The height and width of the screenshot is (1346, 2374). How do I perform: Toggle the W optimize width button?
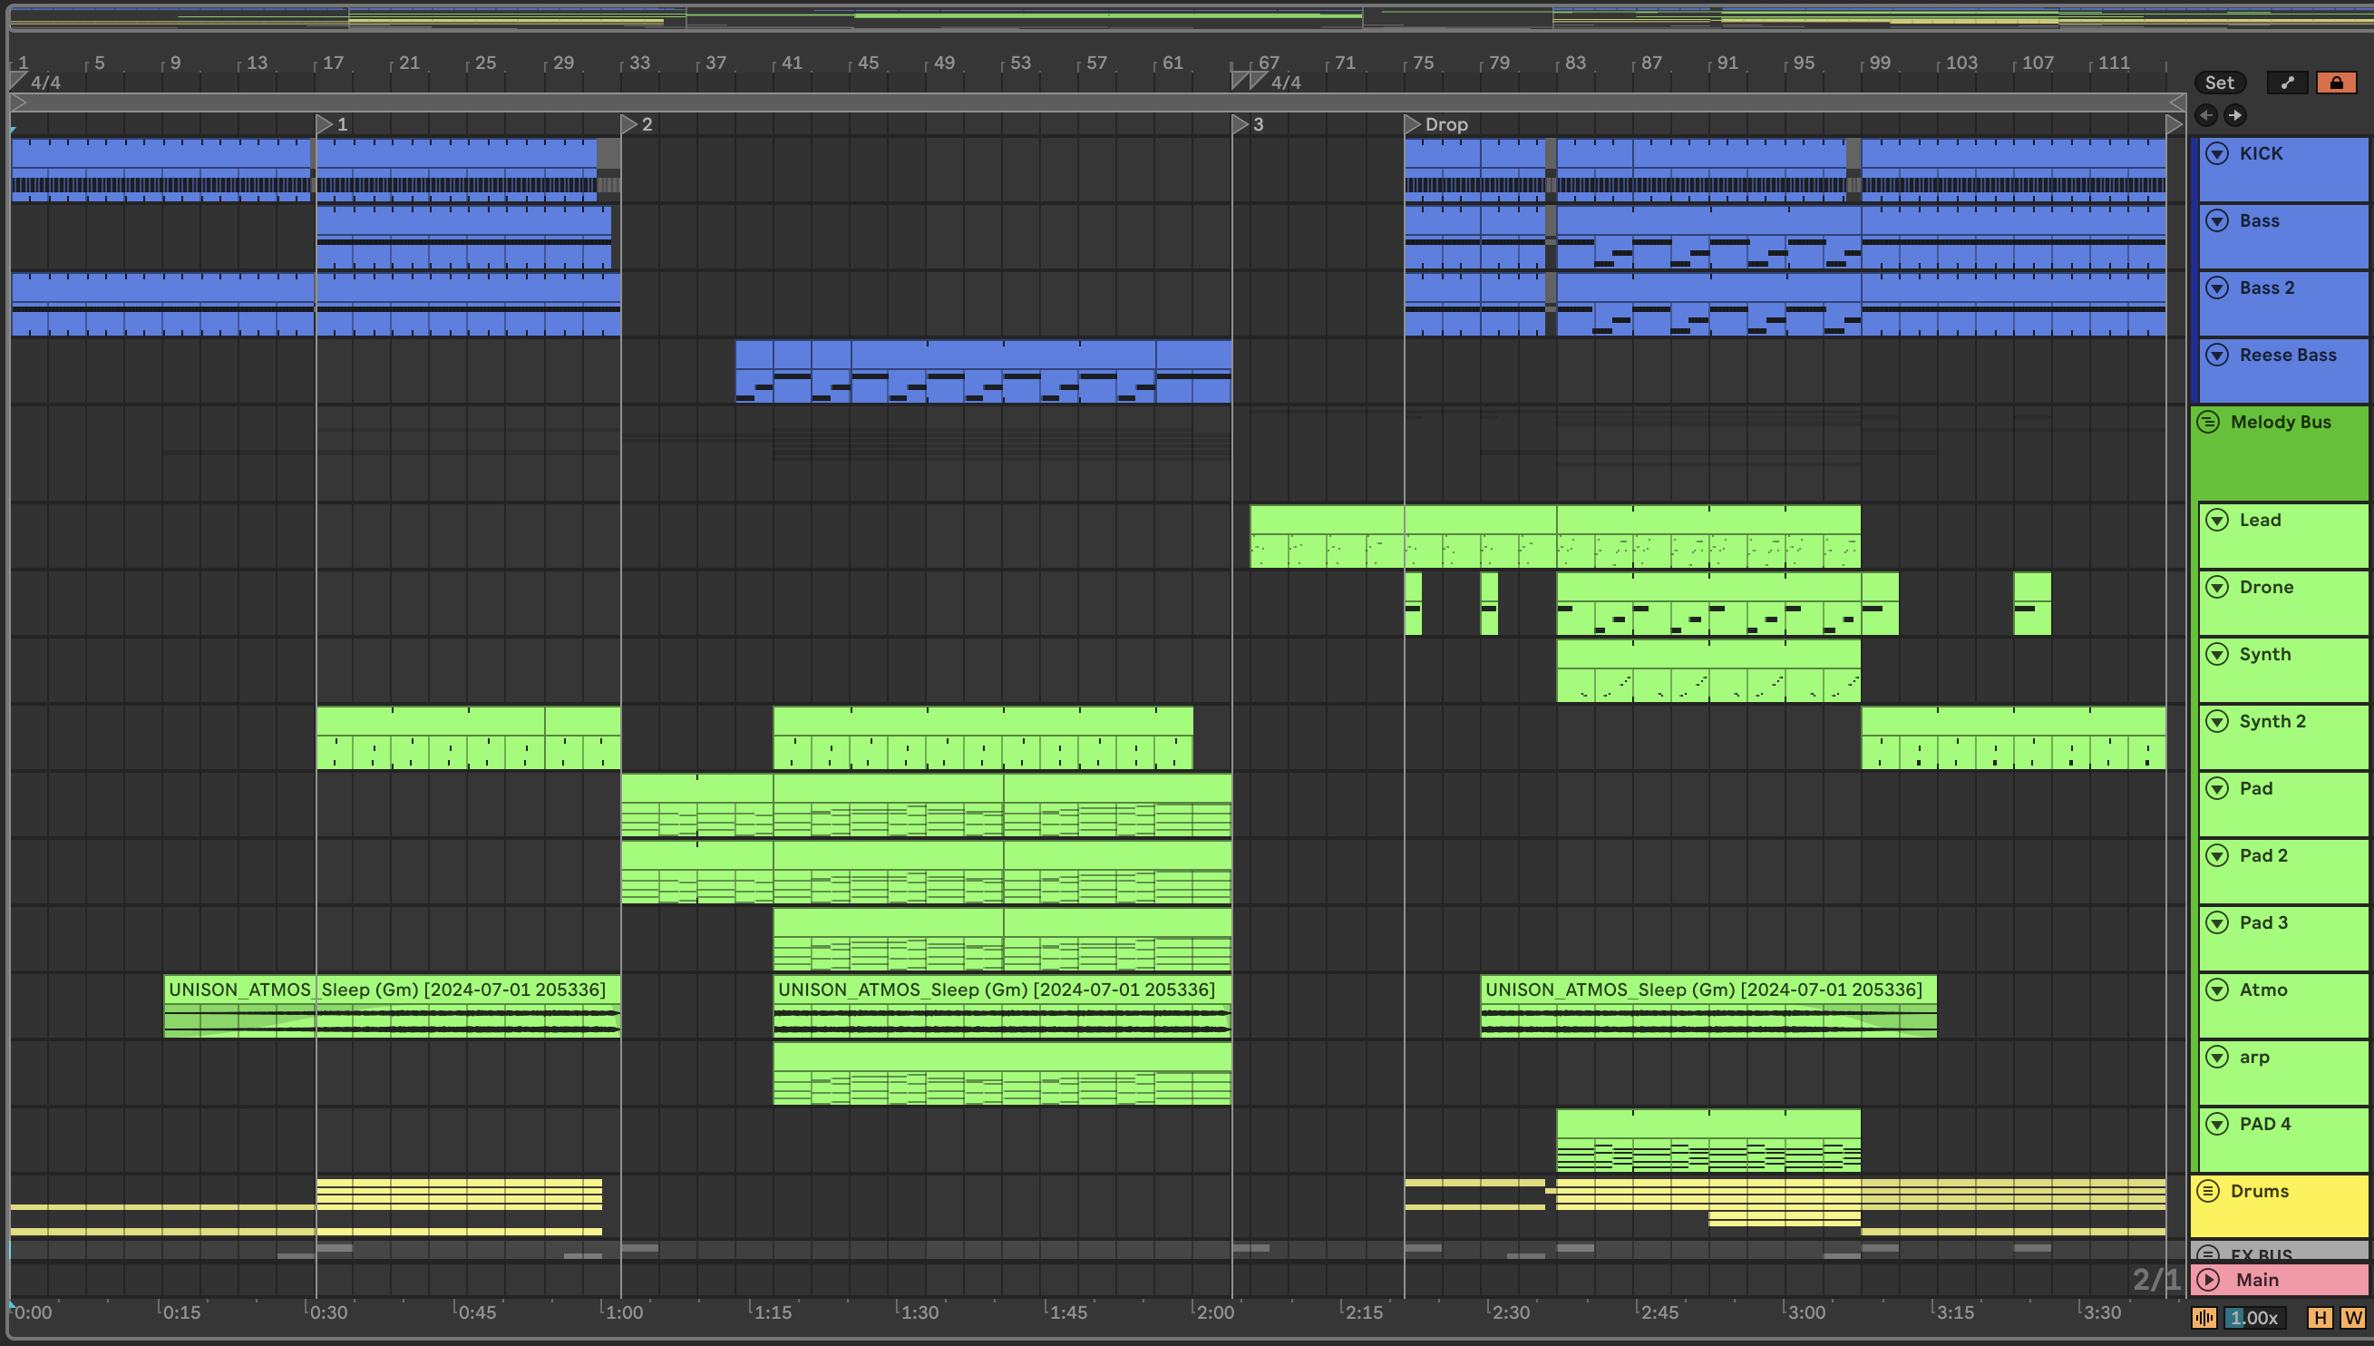2352,1317
